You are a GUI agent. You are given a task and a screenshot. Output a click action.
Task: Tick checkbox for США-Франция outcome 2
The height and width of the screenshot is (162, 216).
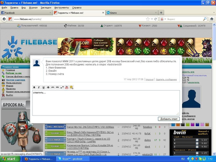tap(197, 147)
